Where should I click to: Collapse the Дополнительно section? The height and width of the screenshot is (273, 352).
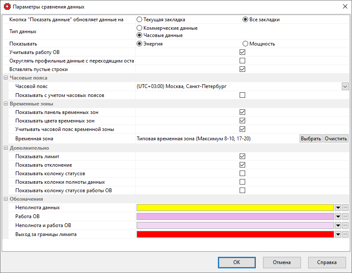6,148
